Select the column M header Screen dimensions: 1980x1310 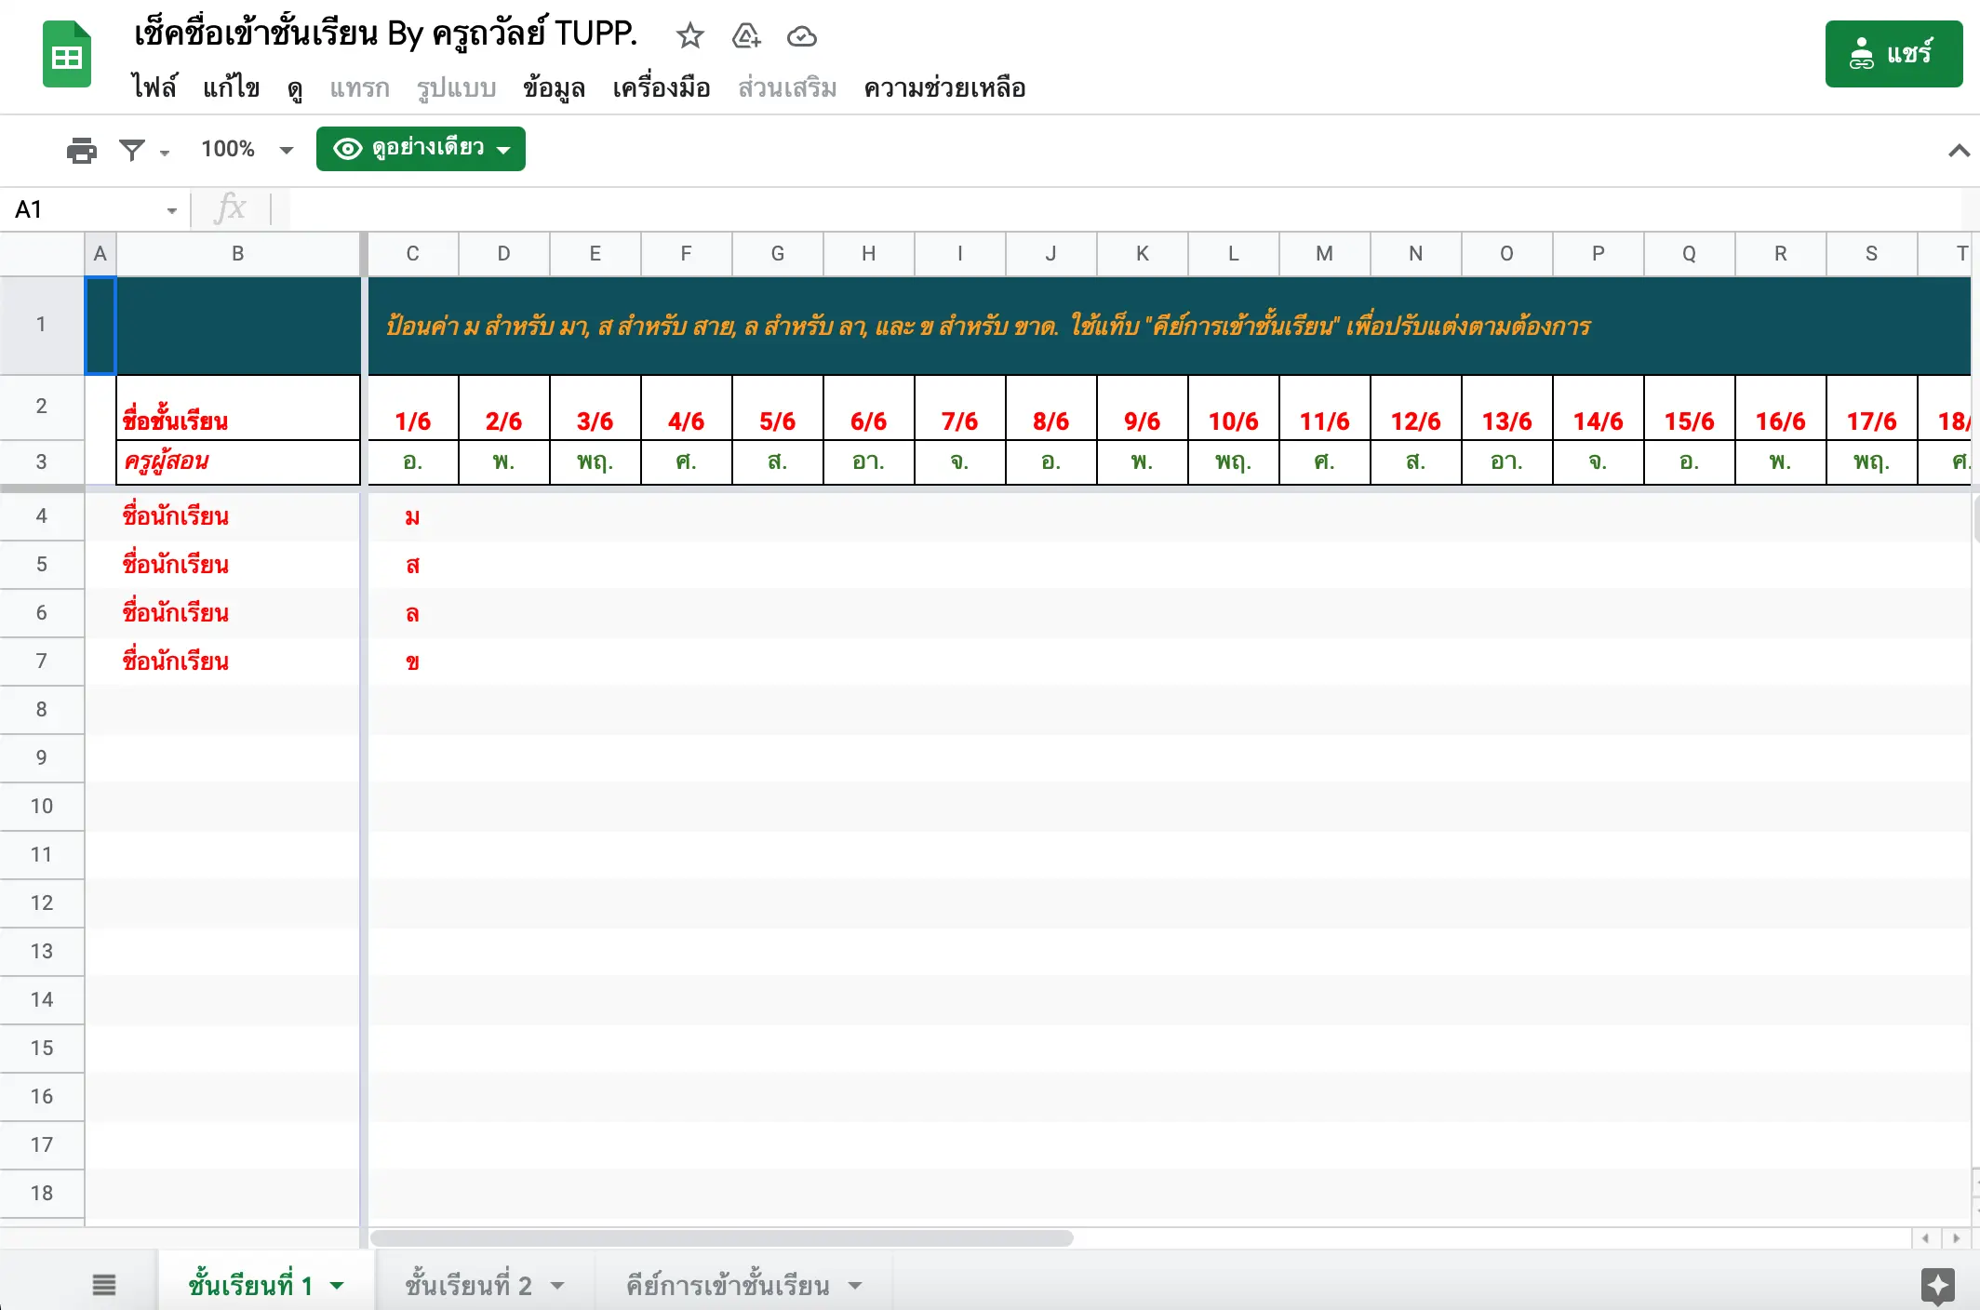coord(1324,254)
